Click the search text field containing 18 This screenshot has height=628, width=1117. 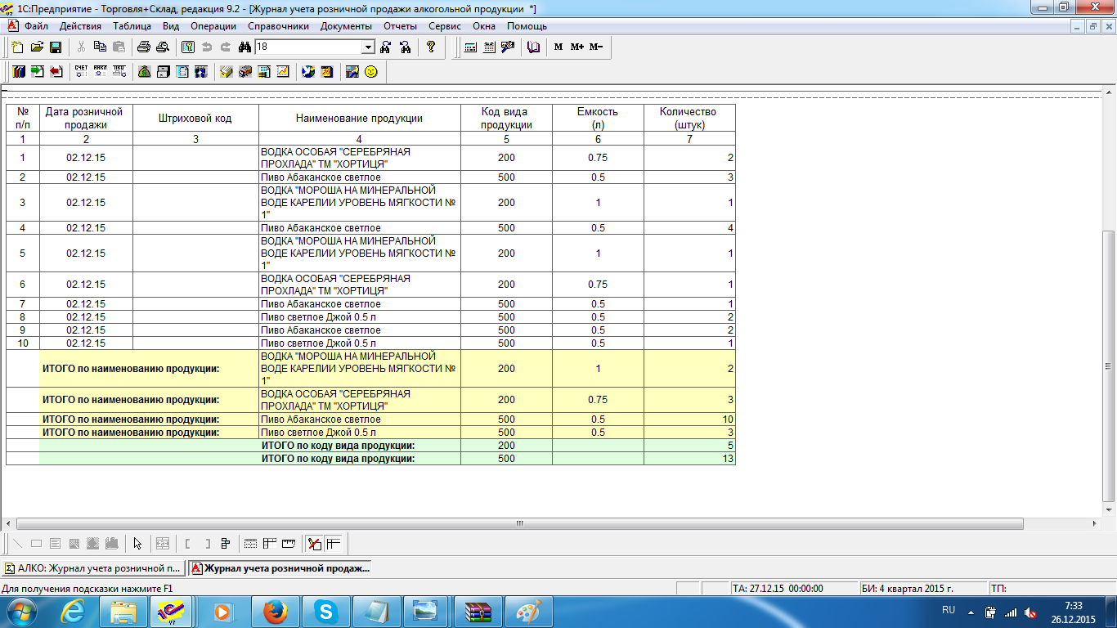(308, 47)
